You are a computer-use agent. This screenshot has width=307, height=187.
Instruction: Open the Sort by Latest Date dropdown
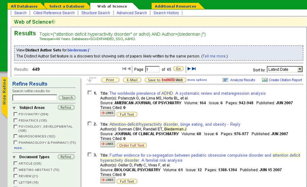[x=285, y=69]
